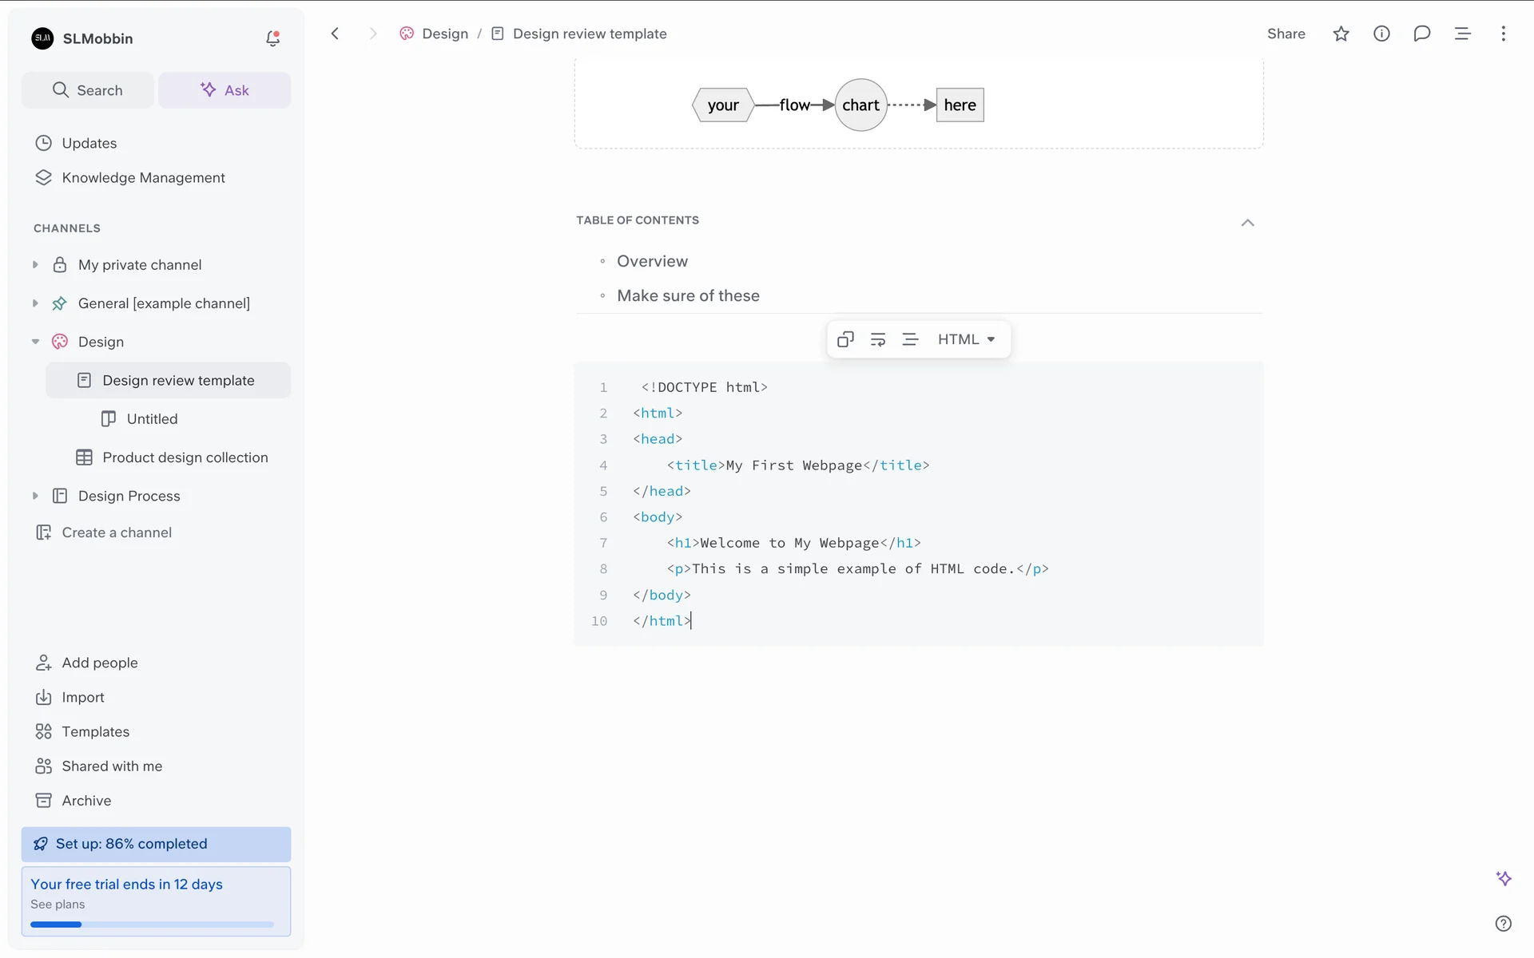Expand the Design Process channel

[x=35, y=496]
